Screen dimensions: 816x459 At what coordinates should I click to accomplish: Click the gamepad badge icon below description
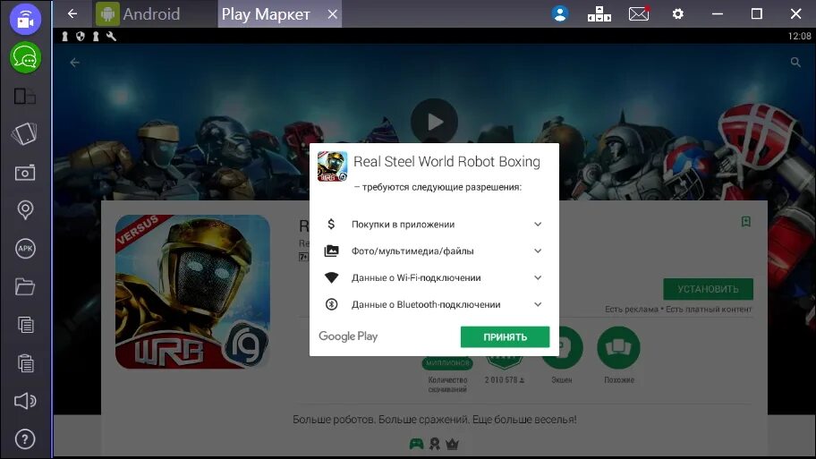point(416,444)
